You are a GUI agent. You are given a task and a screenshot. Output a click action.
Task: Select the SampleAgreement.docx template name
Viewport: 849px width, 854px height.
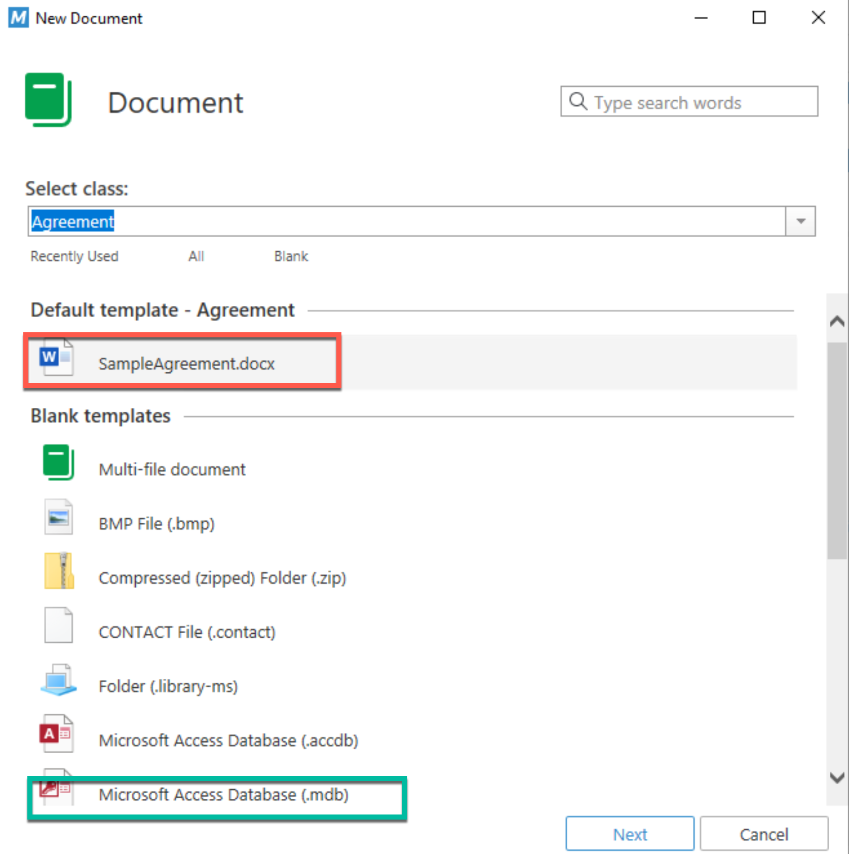tap(186, 364)
